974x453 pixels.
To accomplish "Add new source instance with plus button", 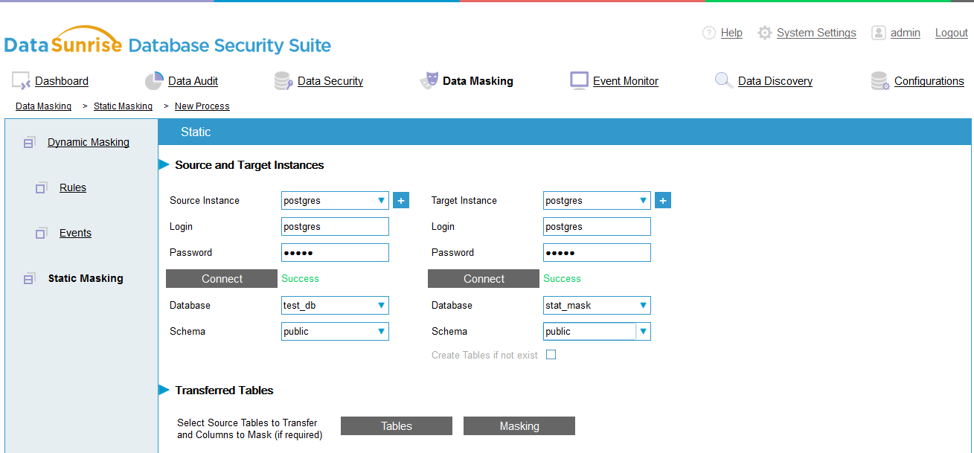I will click(x=401, y=200).
